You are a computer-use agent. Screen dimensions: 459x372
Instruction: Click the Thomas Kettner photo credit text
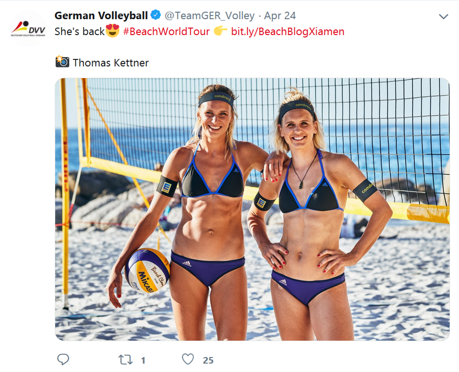tap(111, 63)
